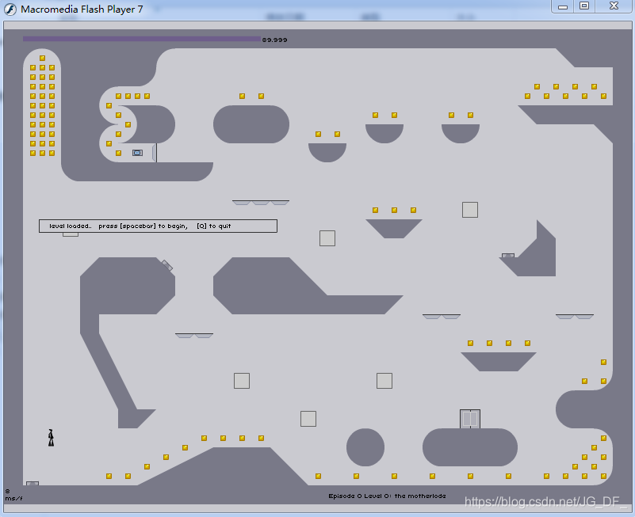Click the bounce block above the ramp hill
The height and width of the screenshot is (517, 635).
(242, 381)
